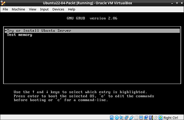Click the hard disk activity icon
Screen dimensions: 184x120
coord(112,117)
